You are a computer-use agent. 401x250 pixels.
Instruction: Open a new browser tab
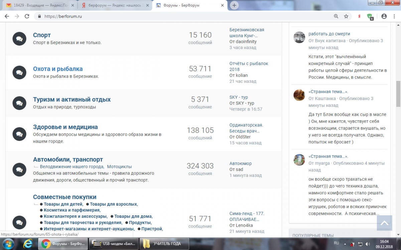click(235, 5)
